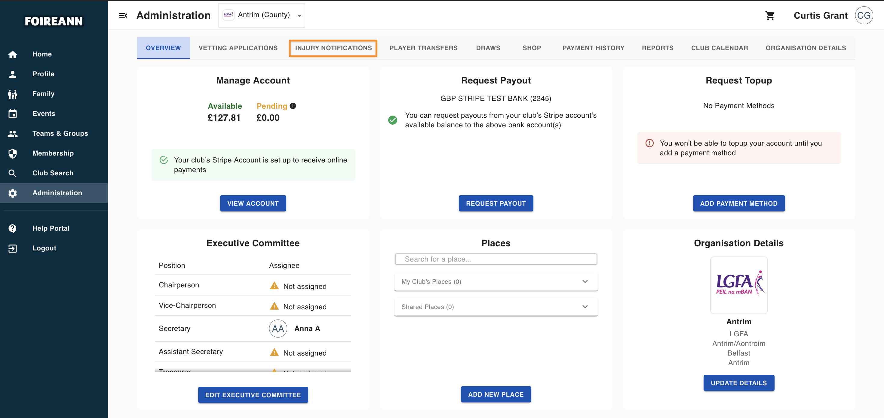This screenshot has width=884, height=418.
Task: Switch to the Overview tab
Action: pos(163,48)
